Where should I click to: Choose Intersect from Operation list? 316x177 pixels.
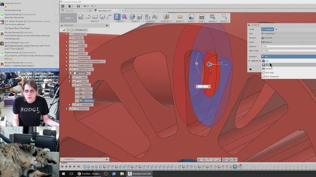(x=288, y=69)
